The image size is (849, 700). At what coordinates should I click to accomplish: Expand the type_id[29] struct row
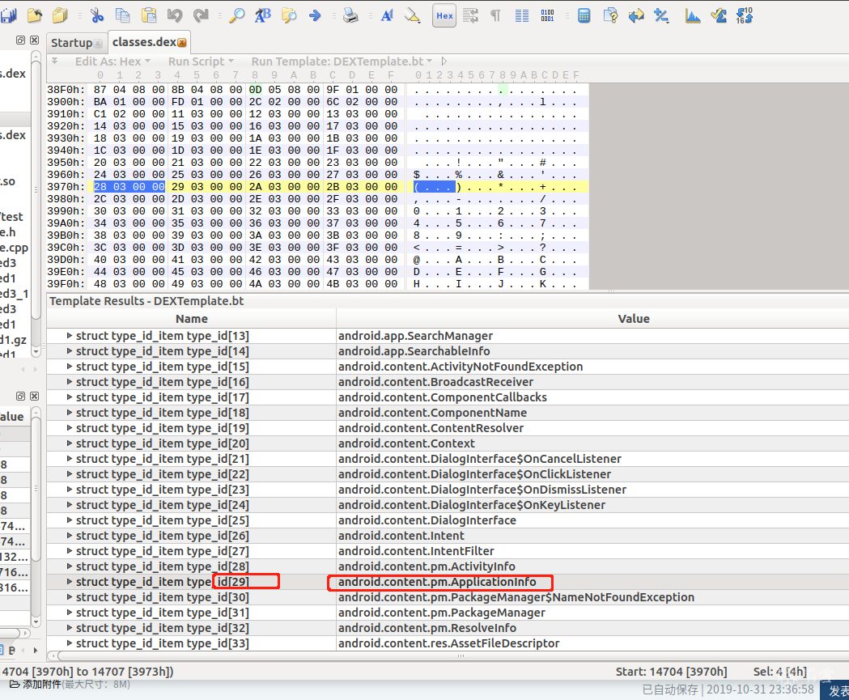70,581
